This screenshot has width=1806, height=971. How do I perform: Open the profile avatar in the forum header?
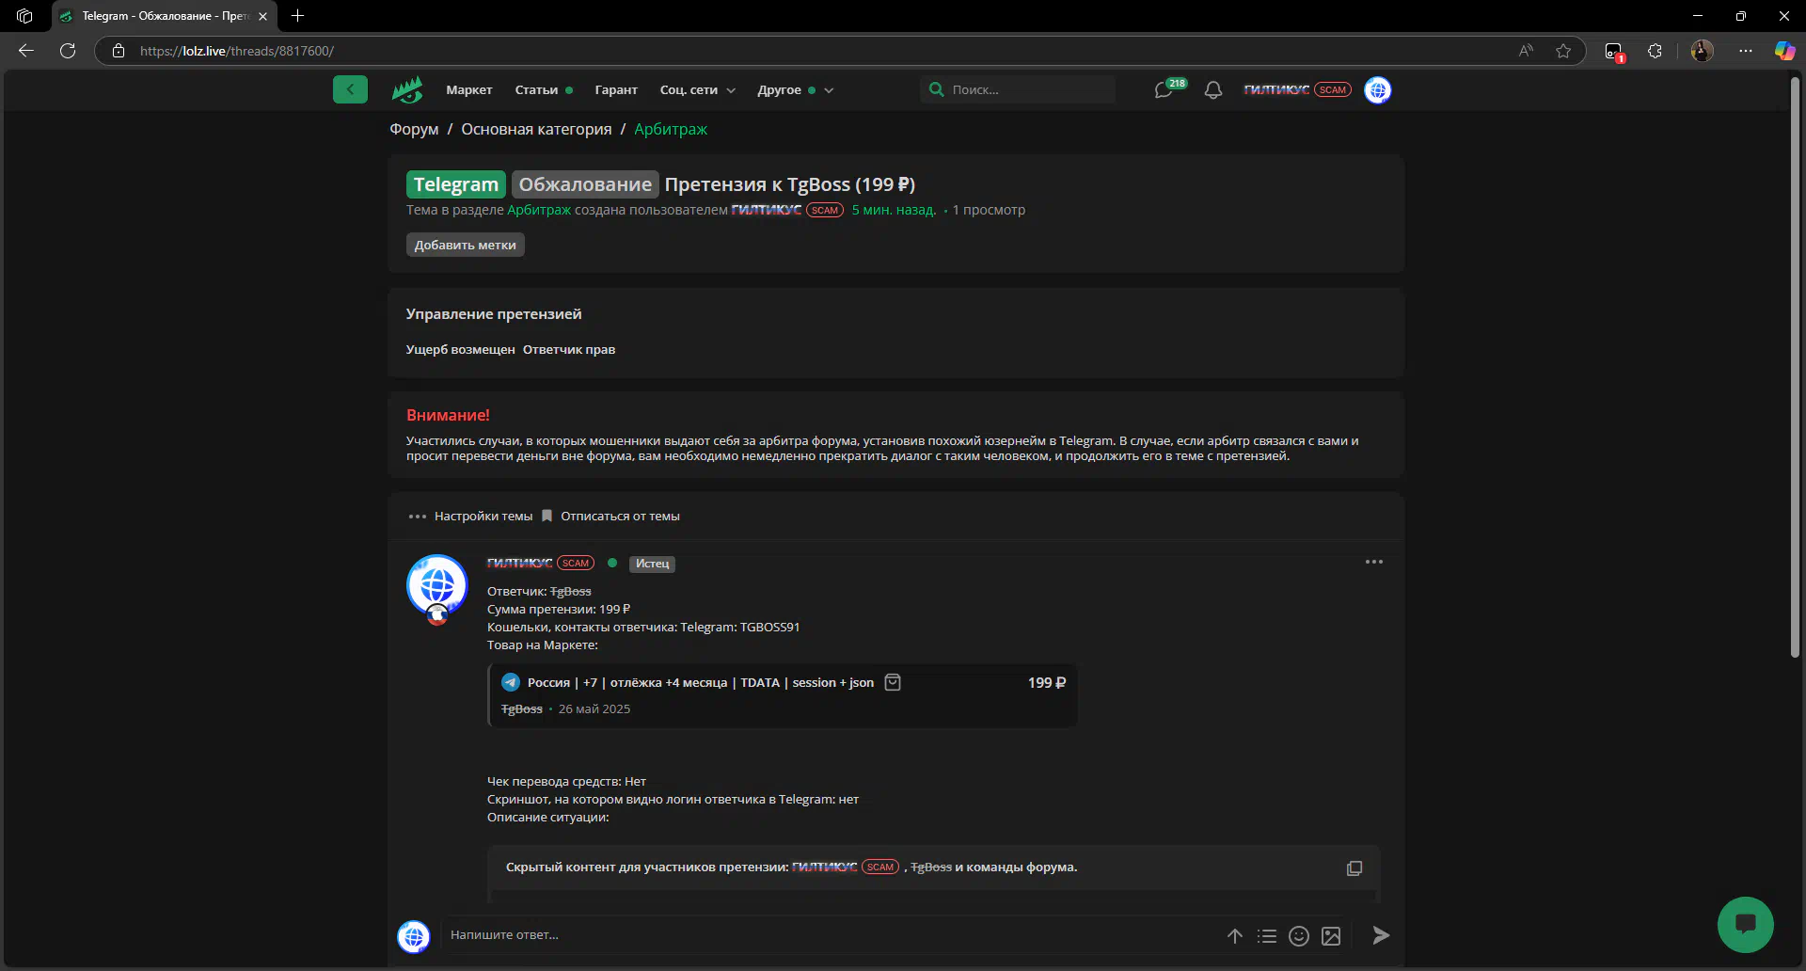(1378, 90)
